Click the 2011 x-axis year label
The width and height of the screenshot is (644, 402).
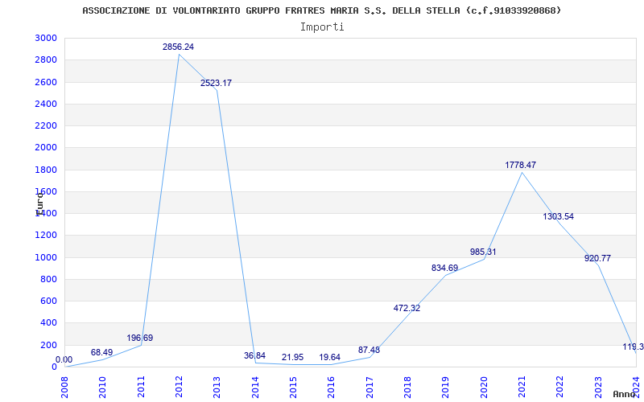(x=141, y=387)
